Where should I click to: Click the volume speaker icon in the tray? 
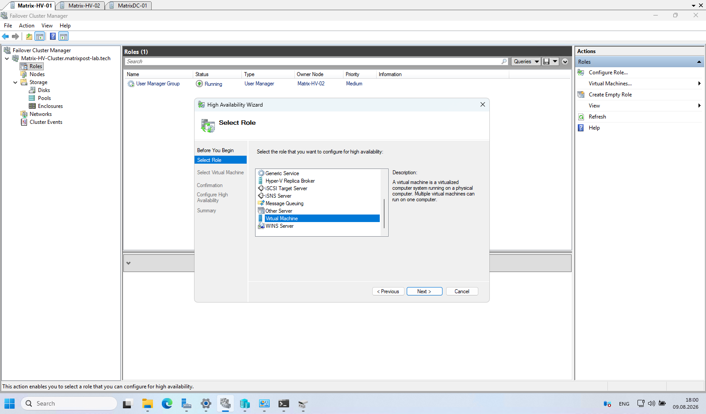click(x=651, y=403)
